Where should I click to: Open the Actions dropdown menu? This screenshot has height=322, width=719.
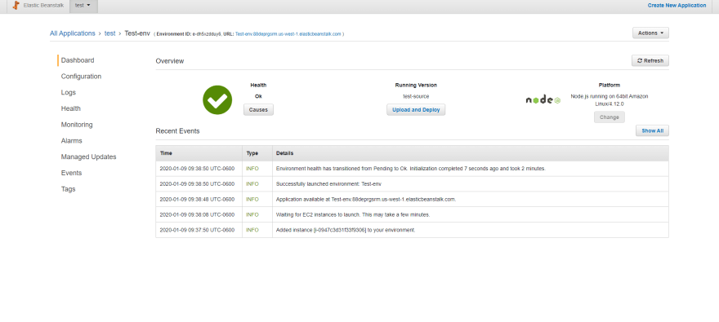click(650, 33)
